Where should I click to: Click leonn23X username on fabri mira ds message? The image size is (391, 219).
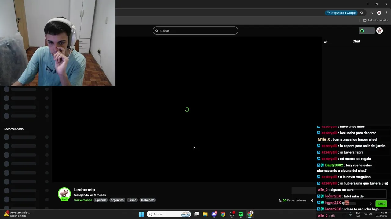[x=333, y=196]
